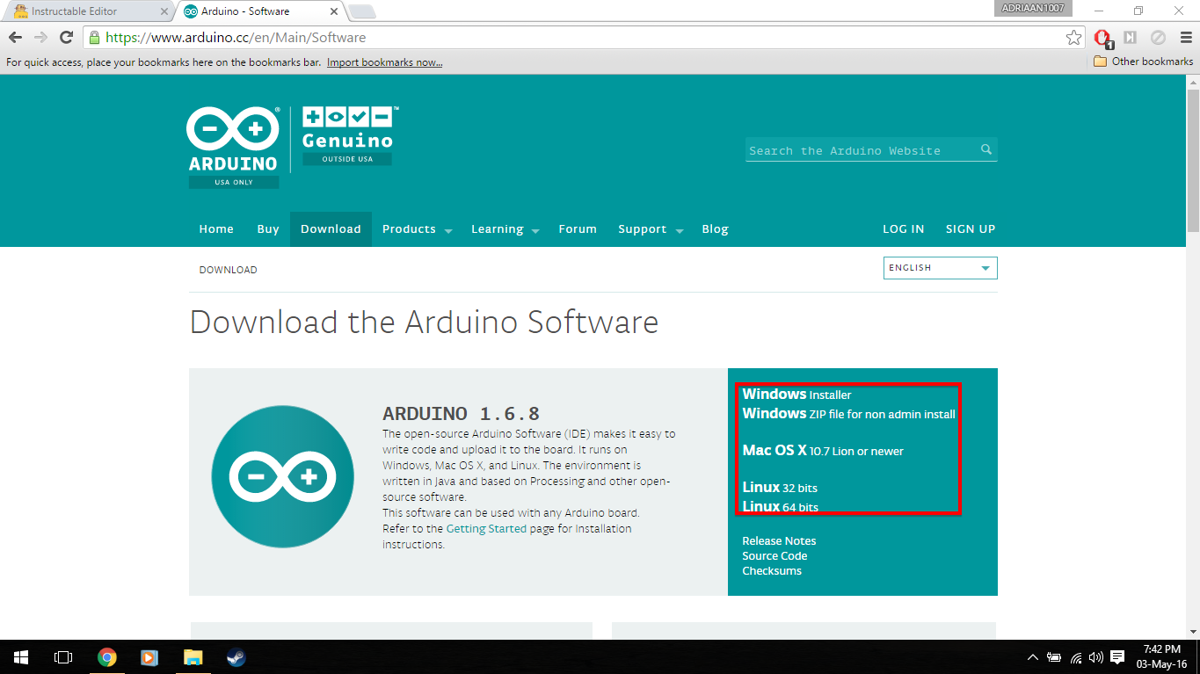Bookmark this page with the star icon
Screen dimensions: 1200x674
click(1073, 37)
